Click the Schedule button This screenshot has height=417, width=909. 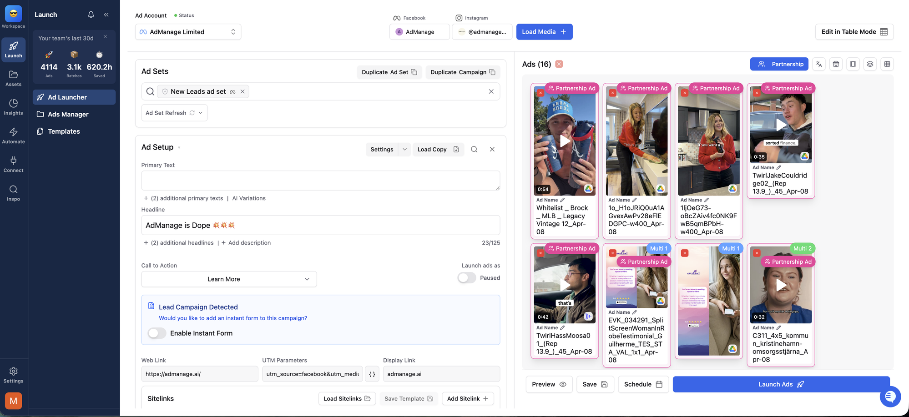click(643, 384)
